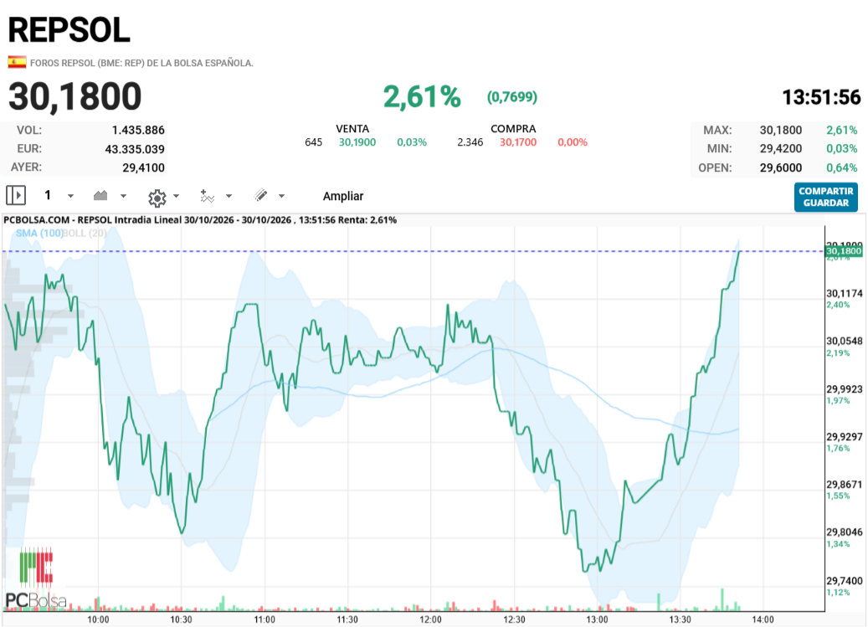Click the 30,1800 price tag on axis

point(844,251)
